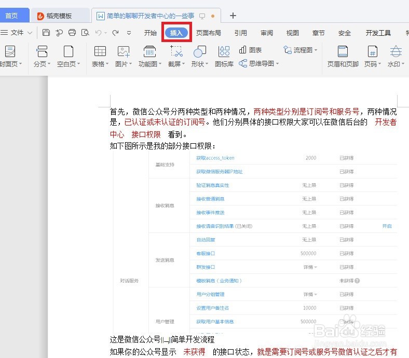Expand the 流程图 dropdown arrow
Viewport: 409px width, 358px height.
(316, 50)
